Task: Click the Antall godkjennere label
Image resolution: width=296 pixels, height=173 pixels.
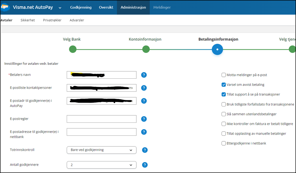Action: point(24,165)
